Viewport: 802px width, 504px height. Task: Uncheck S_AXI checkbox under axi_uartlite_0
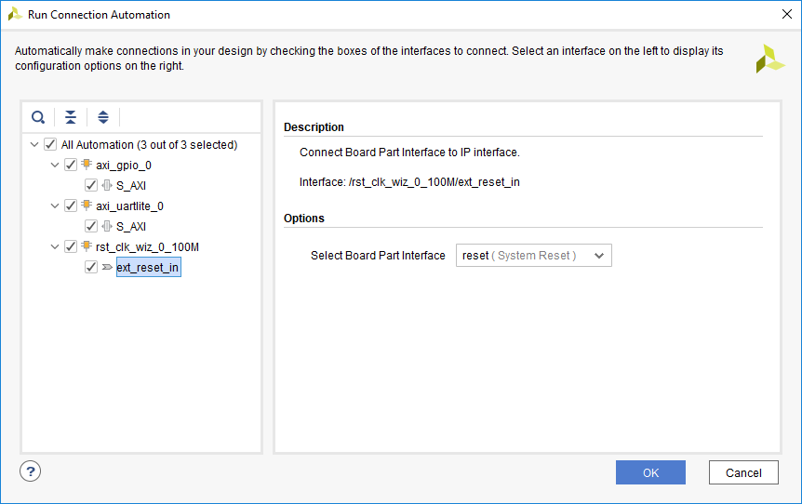click(91, 226)
